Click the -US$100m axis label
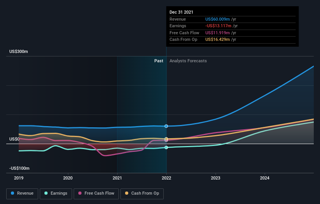 (x=19, y=168)
